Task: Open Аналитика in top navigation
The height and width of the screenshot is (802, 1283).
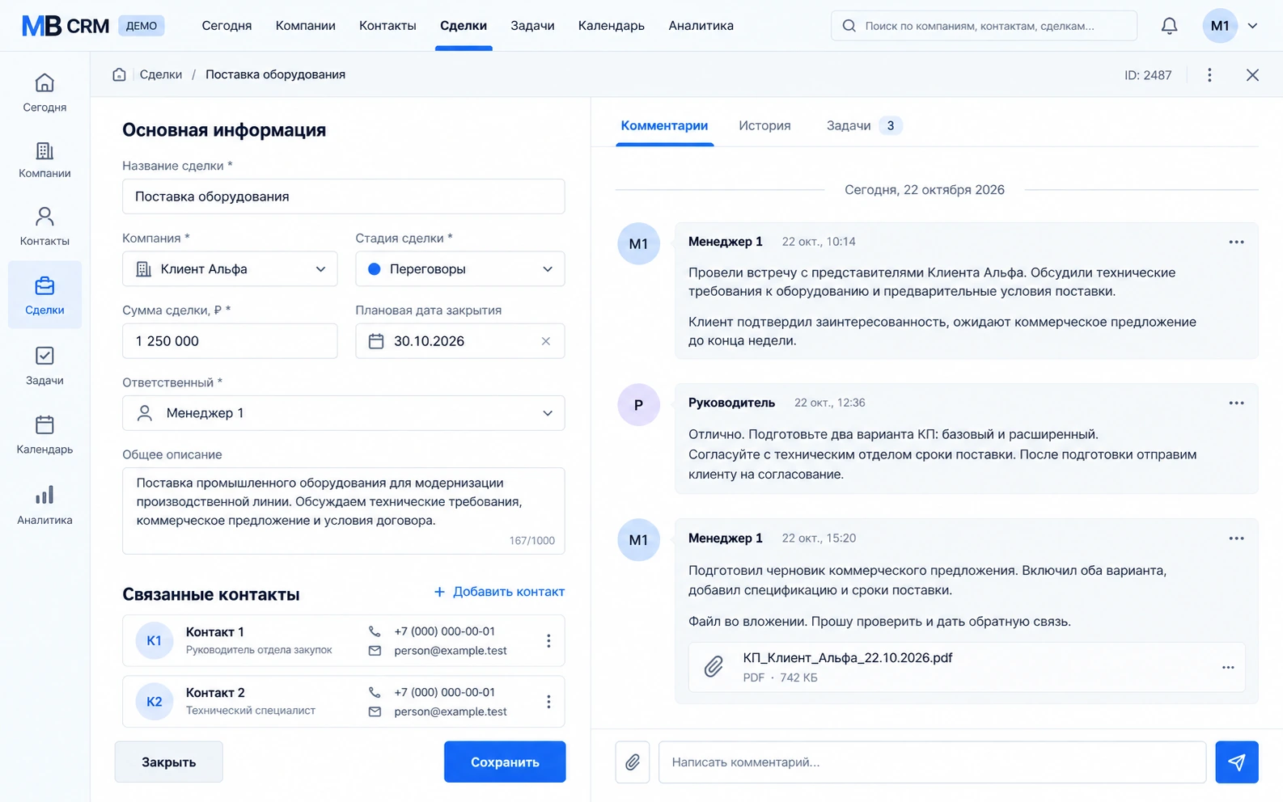Action: (701, 26)
